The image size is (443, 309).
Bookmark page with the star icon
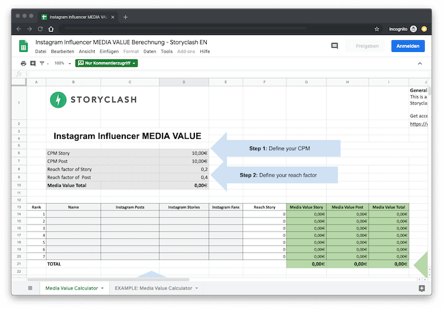[x=377, y=29]
